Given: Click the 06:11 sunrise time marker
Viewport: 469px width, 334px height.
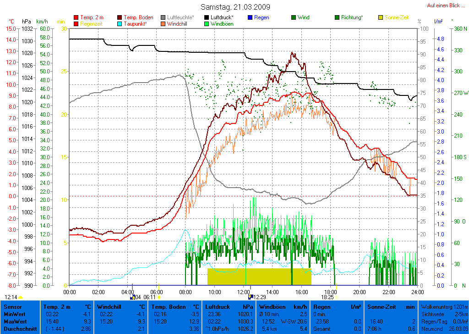Looking at the screenshot, I should point(150,297).
